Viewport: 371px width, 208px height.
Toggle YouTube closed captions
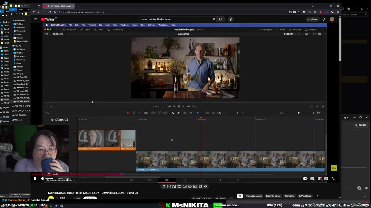[312, 179]
